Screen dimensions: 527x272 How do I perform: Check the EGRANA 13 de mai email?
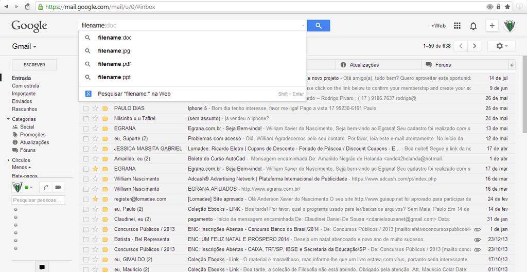coord(86,129)
